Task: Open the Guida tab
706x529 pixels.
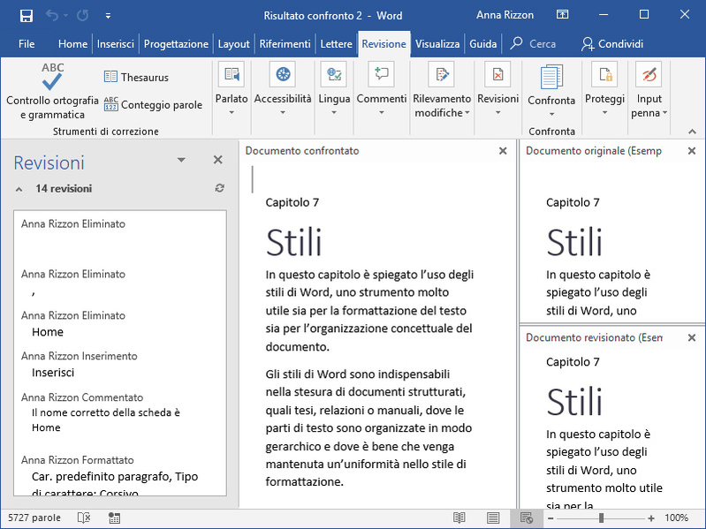Action: click(x=483, y=43)
